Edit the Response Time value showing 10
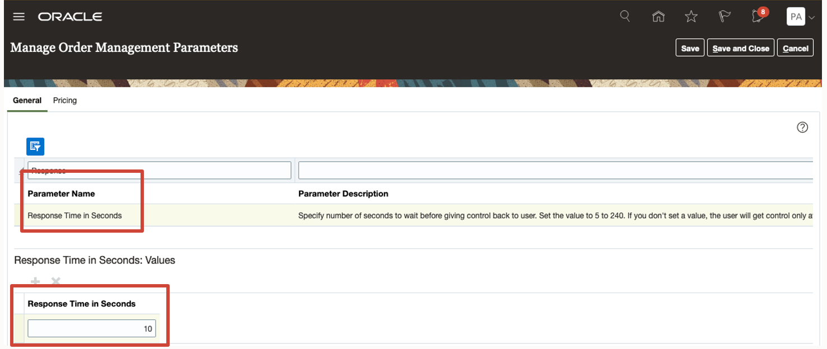827x349 pixels. pos(91,328)
